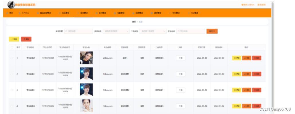Open the avatar photo in row 3
This screenshot has width=295, height=114.
[86, 90]
